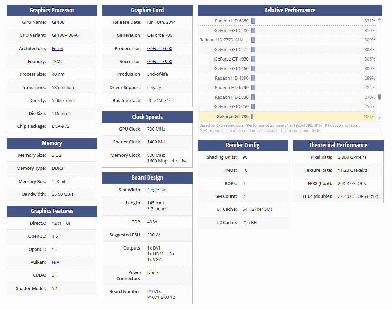The width and height of the screenshot is (392, 309).
Task: Click the 200 W suggested PSU value
Action: pos(153,235)
